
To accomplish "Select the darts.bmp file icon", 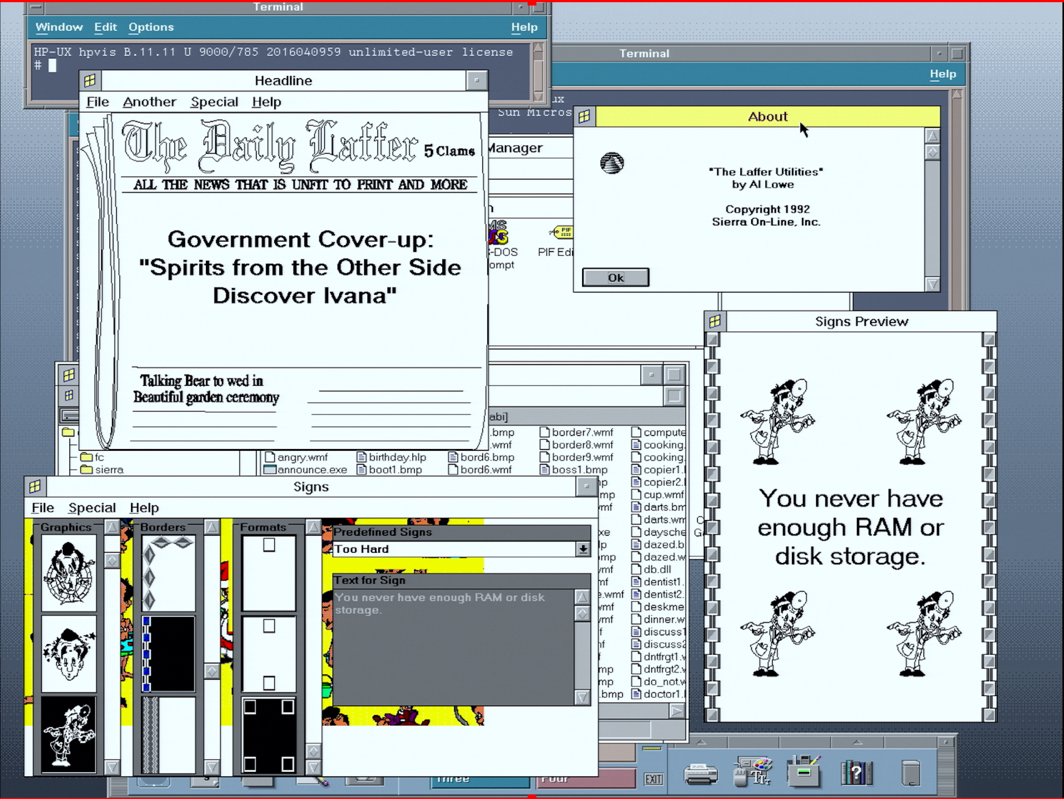I will (x=659, y=507).
